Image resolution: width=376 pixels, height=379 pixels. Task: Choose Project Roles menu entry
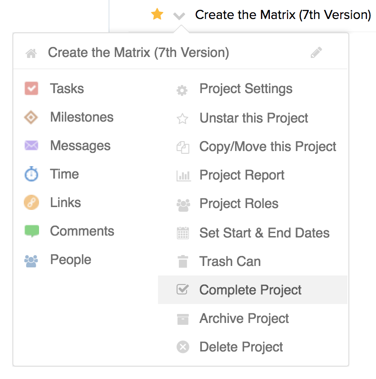[239, 204]
